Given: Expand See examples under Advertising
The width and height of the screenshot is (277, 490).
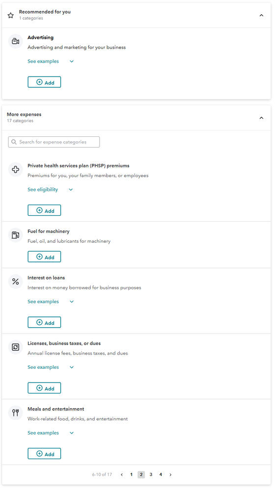Looking at the screenshot, I should 50,61.
